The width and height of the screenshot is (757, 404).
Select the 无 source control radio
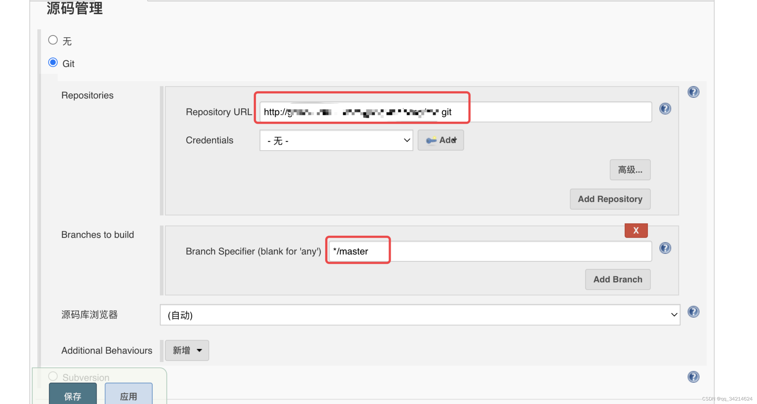(x=53, y=40)
